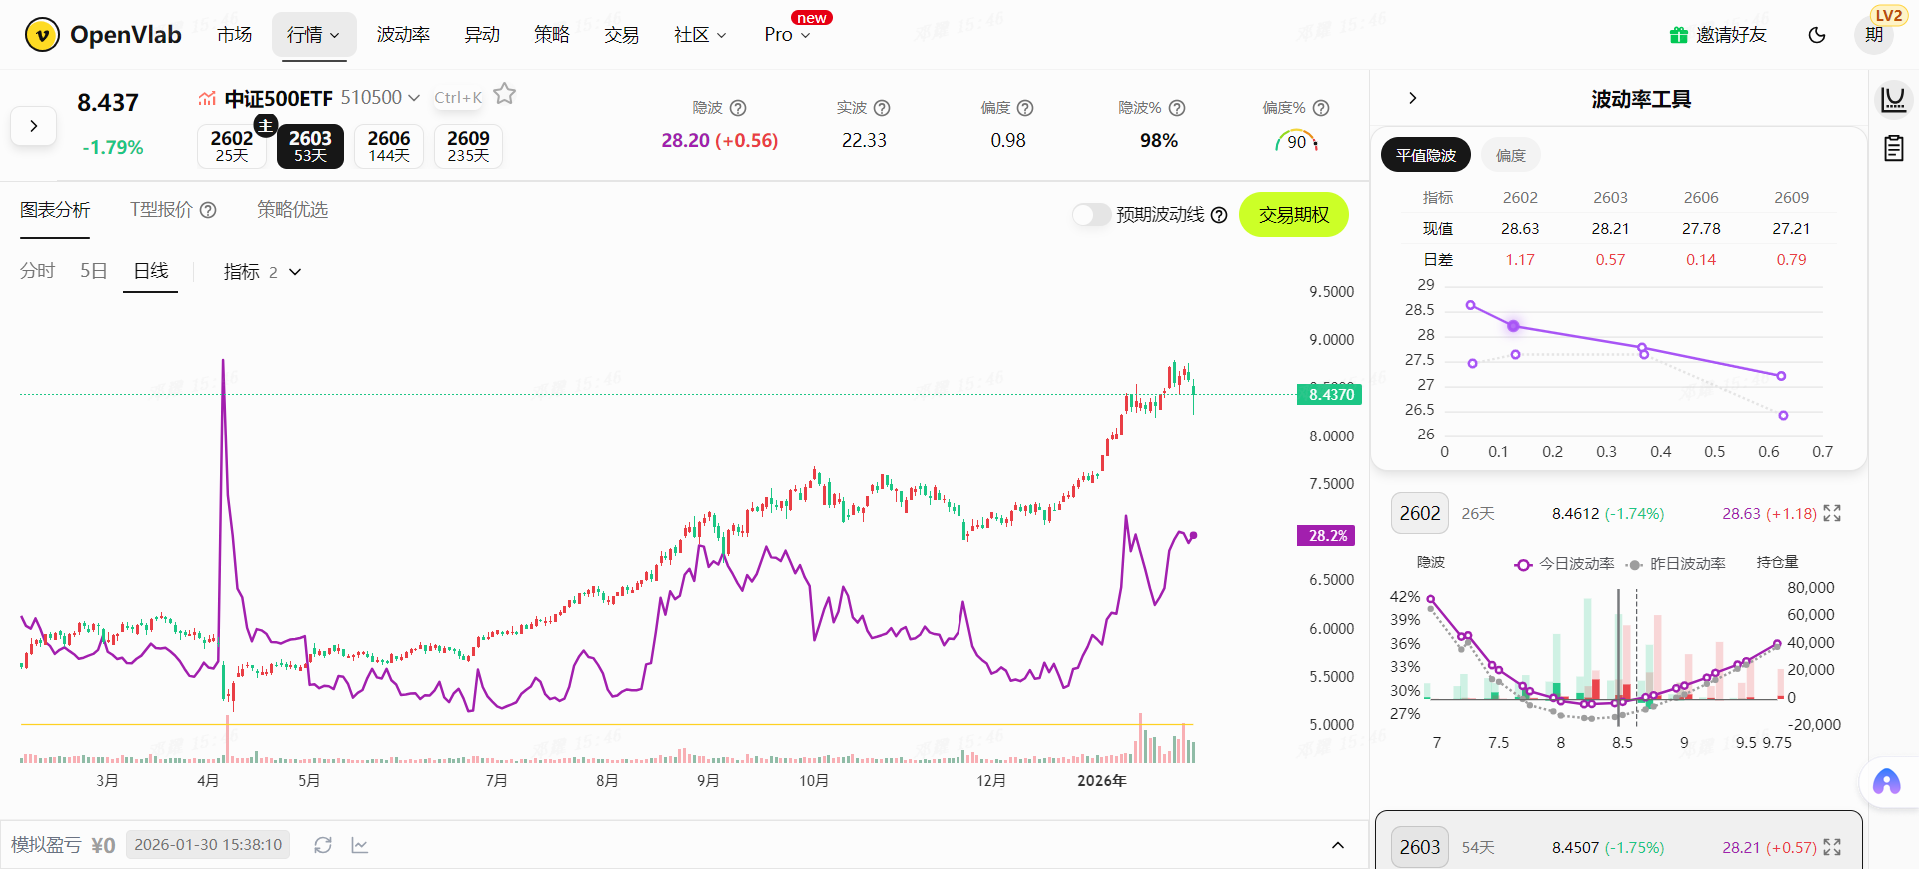This screenshot has width=1919, height=869.
Task: Select the 2606 expiry with 144天
Action: point(389,146)
